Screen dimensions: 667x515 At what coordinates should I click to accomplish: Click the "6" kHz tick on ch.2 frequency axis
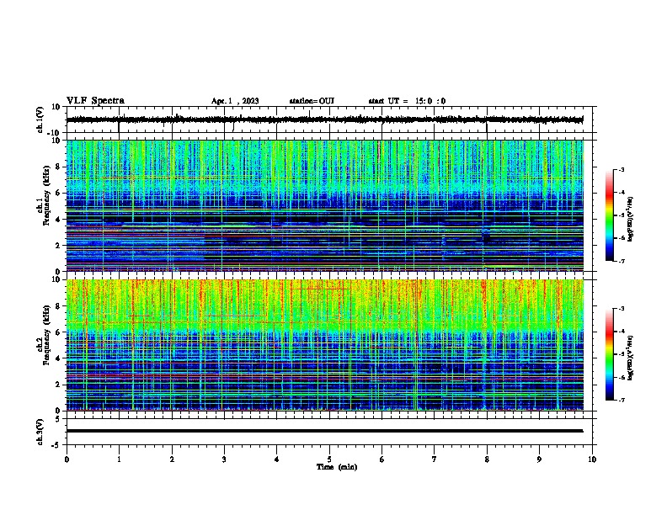(58, 332)
